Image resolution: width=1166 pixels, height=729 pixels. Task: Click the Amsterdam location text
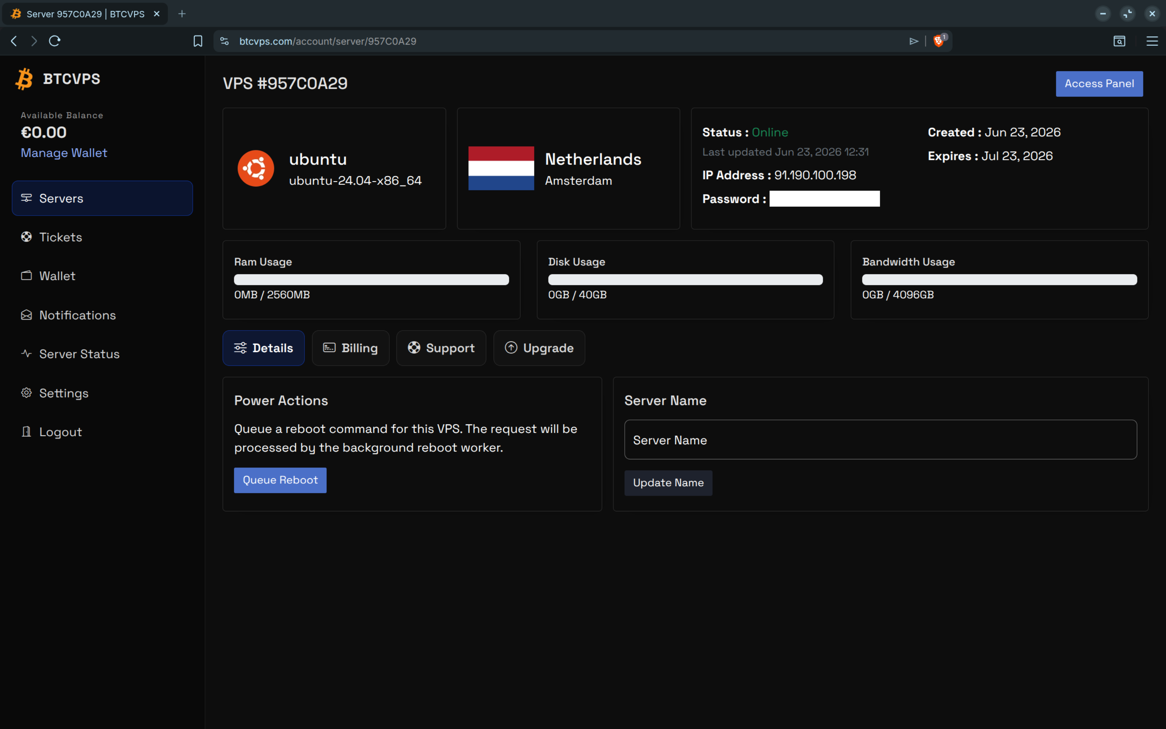(x=579, y=181)
